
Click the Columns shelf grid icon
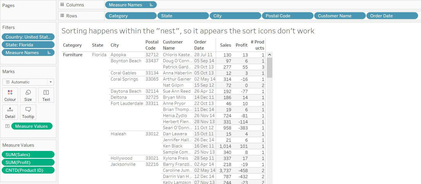(62, 4)
